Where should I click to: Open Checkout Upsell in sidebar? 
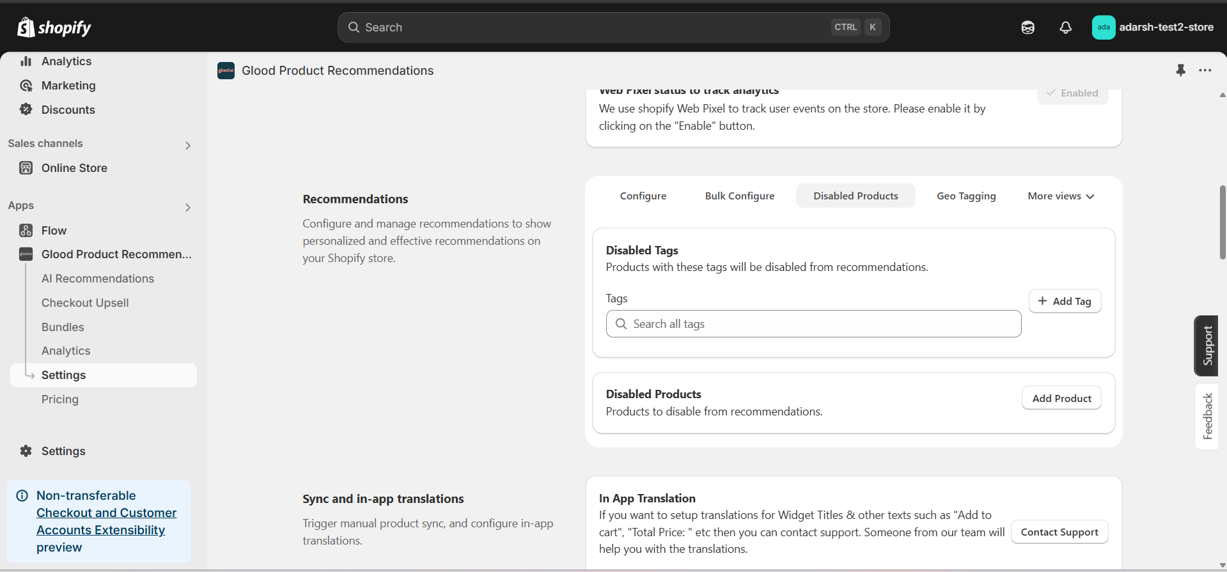coord(85,303)
